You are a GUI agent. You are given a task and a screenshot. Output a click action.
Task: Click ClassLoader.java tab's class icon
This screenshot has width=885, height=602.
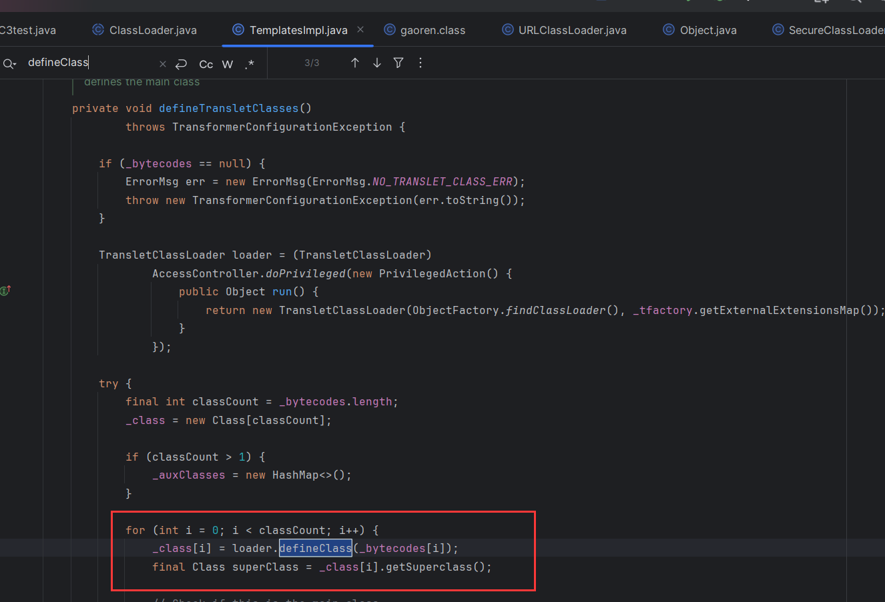coord(98,29)
